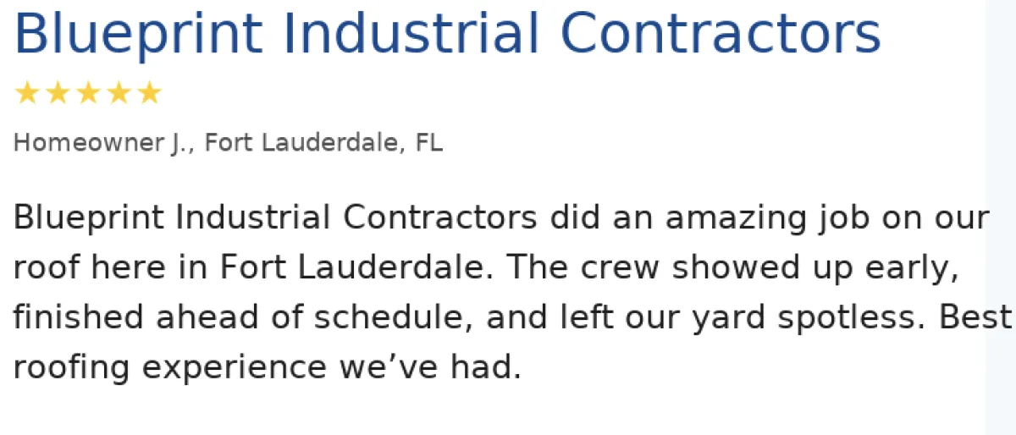This screenshot has width=1016, height=435.
Task: Select 'Blueprint Industrial Contractors' in the review paragraph
Action: [x=275, y=218]
